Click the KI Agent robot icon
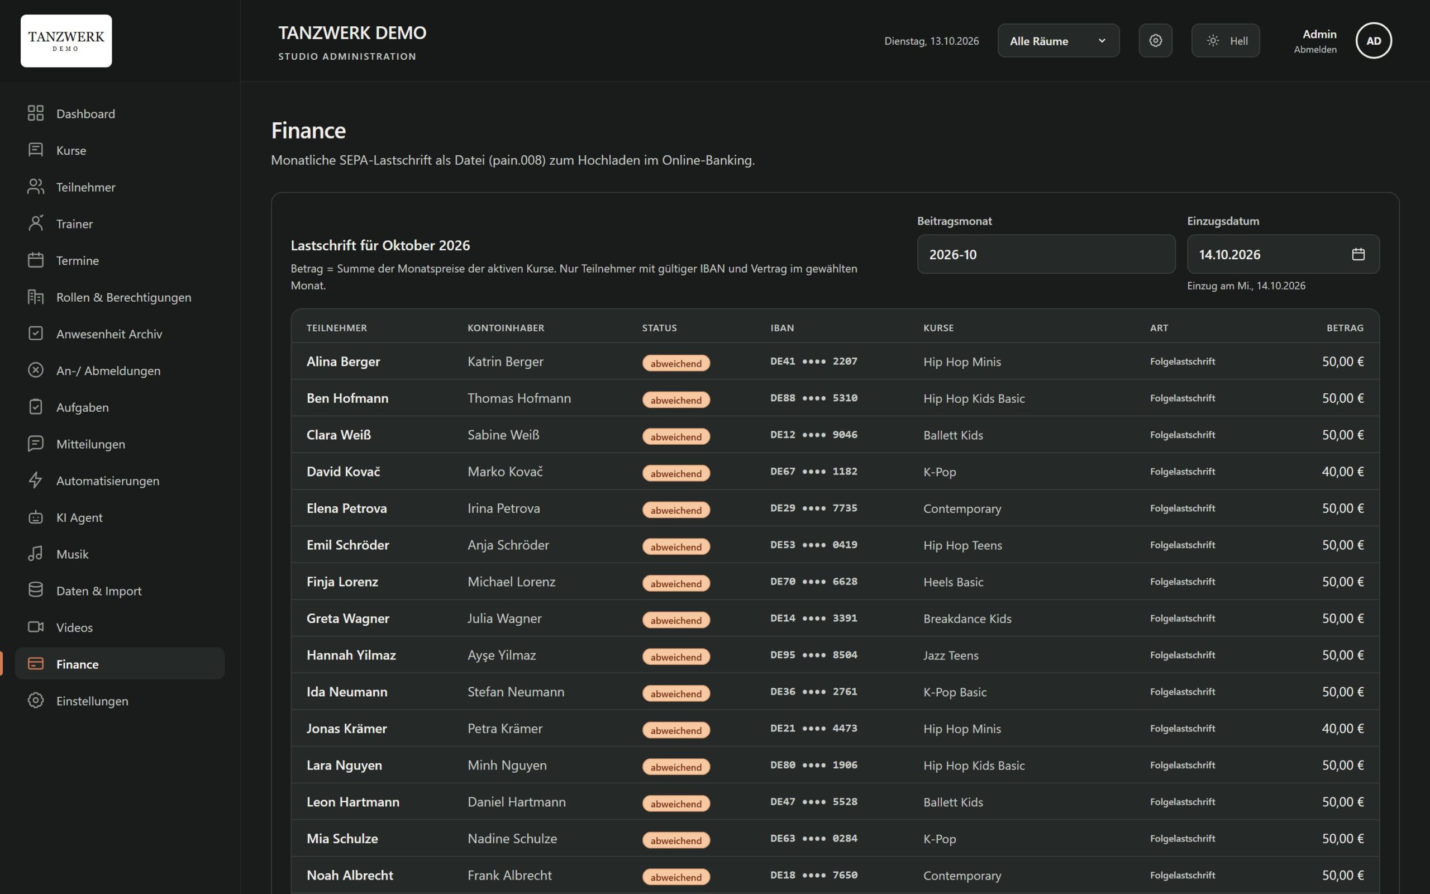 35,517
